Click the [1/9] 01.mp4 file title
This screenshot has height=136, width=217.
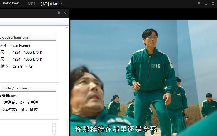click(52, 4)
